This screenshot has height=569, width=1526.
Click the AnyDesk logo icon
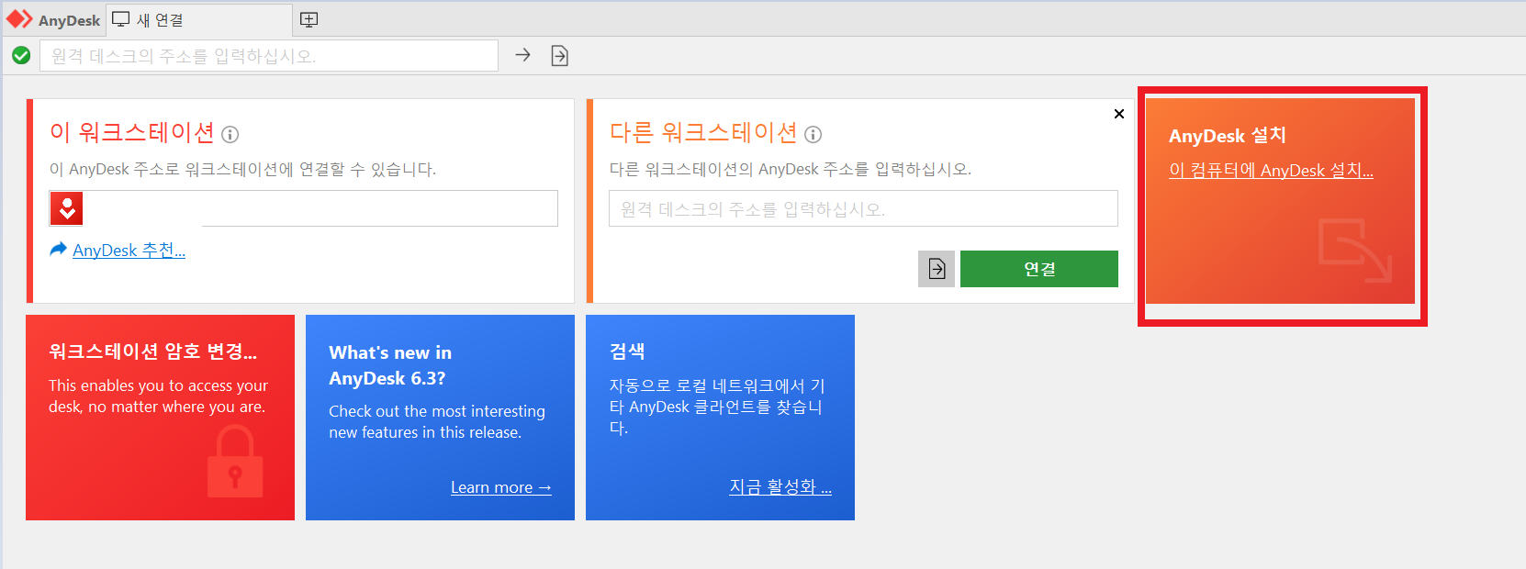19,19
